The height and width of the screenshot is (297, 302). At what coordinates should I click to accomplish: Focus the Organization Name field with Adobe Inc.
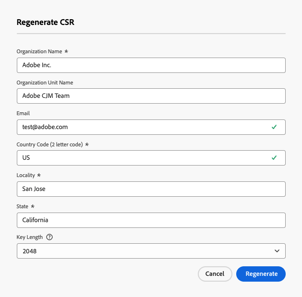click(x=151, y=65)
